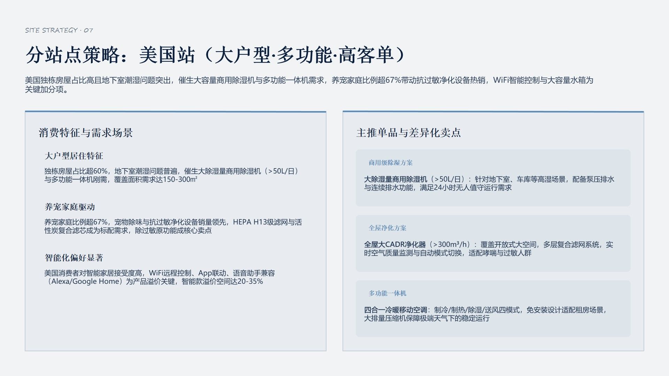Select the '养宠家庭驱动' subheading
The width and height of the screenshot is (669, 376).
[70, 207]
